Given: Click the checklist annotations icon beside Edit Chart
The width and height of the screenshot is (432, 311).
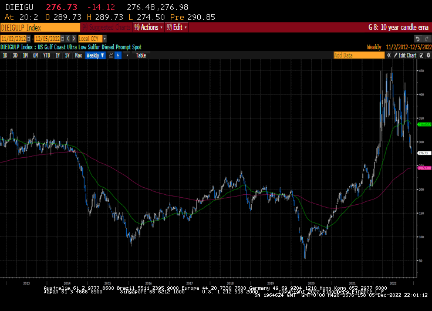Looking at the screenshot, I should point(421,55).
